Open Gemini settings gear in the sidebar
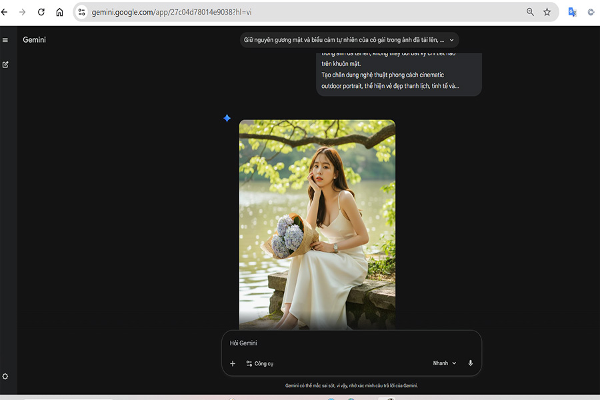Viewport: 600px width, 400px height. click(x=5, y=377)
